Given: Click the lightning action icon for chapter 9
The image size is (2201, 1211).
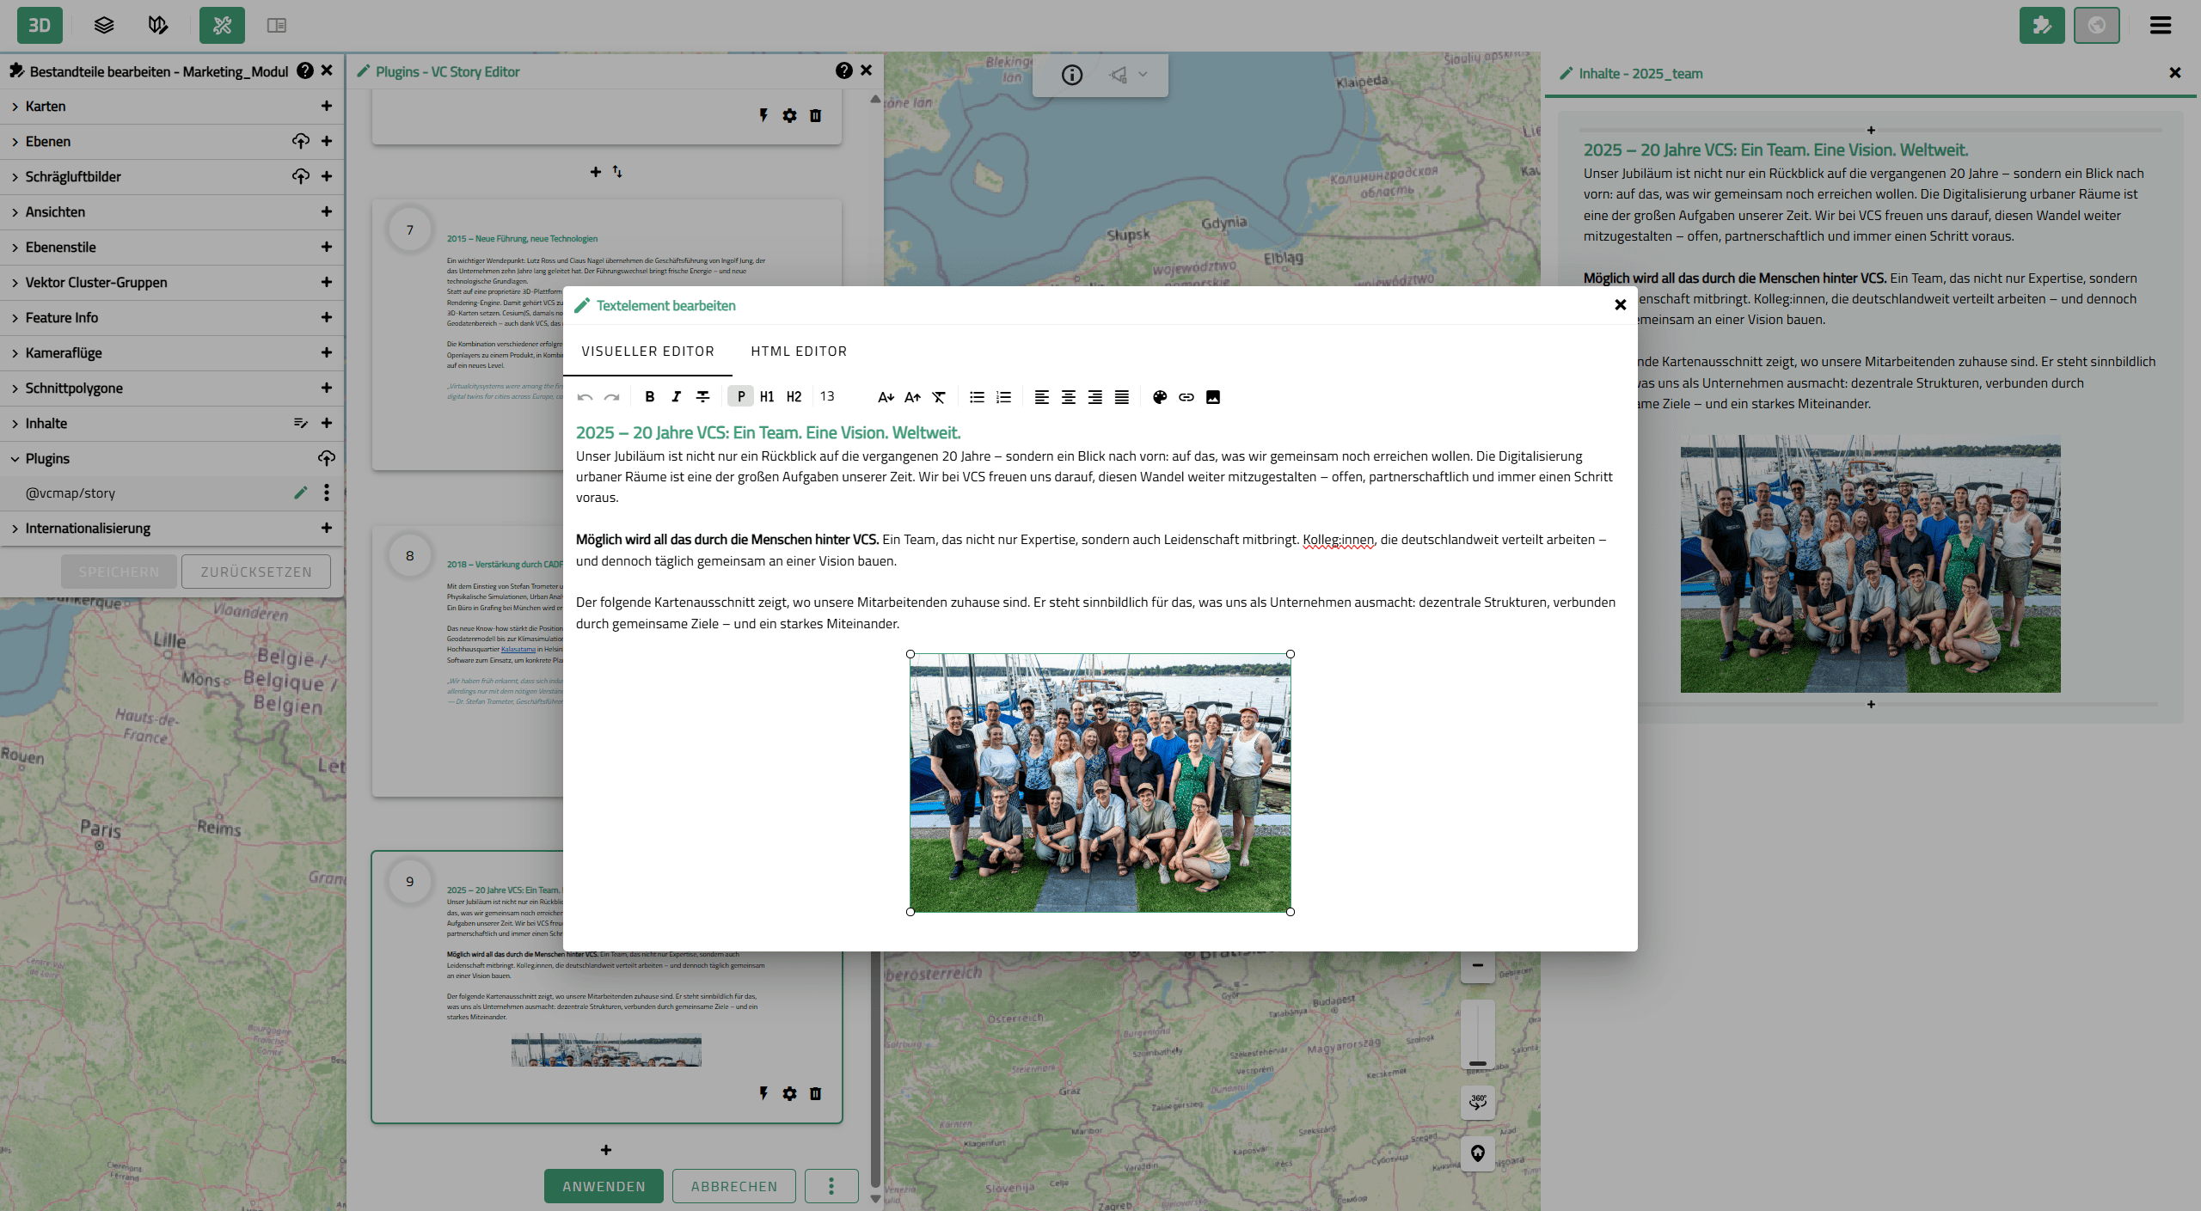Looking at the screenshot, I should 763,1093.
